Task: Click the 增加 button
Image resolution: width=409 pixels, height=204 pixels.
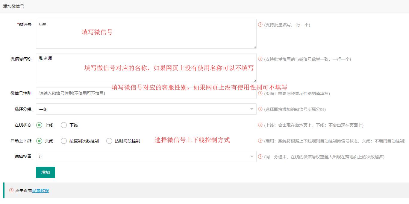Action: click(46, 172)
